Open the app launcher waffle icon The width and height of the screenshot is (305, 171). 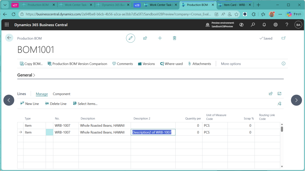pyautogui.click(x=7, y=25)
